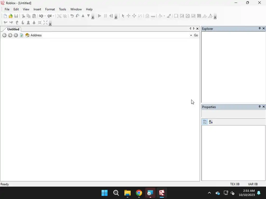Expand the run toolbar overflow options

point(116,16)
